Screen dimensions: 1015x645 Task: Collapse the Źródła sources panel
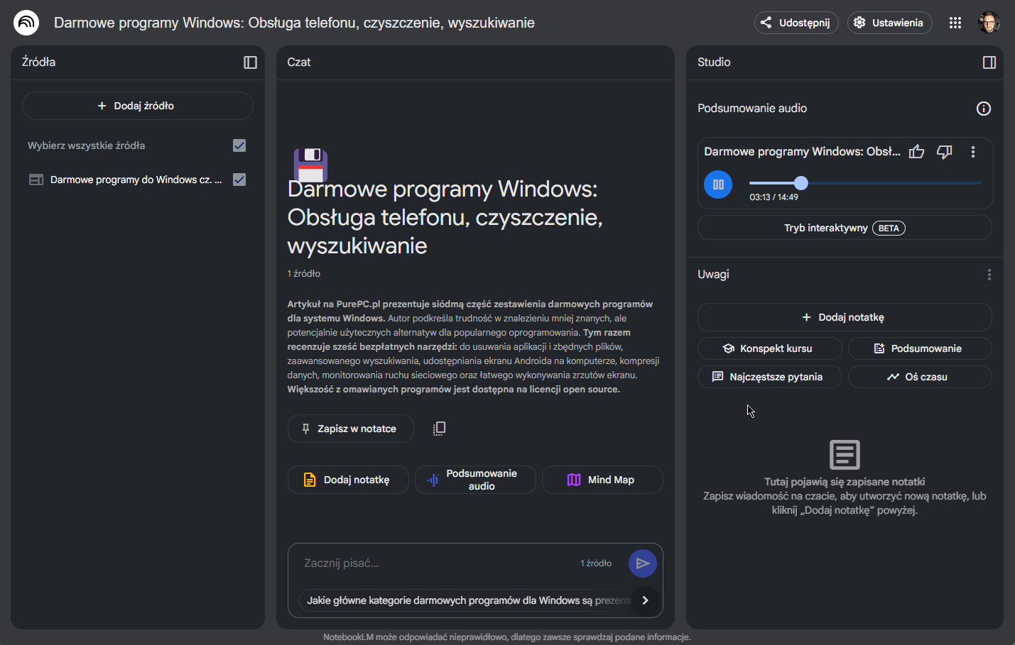click(250, 62)
